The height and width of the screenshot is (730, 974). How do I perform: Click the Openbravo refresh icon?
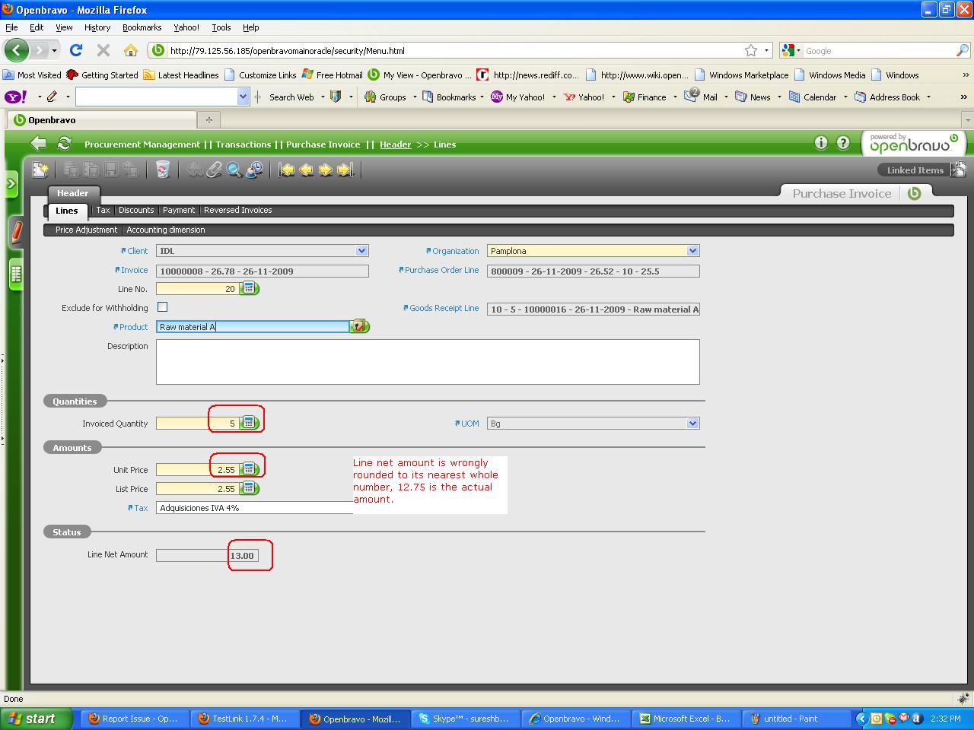pyautogui.click(x=65, y=144)
